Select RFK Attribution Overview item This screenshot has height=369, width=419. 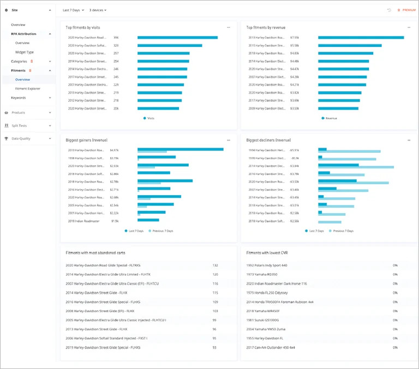[x=22, y=43]
